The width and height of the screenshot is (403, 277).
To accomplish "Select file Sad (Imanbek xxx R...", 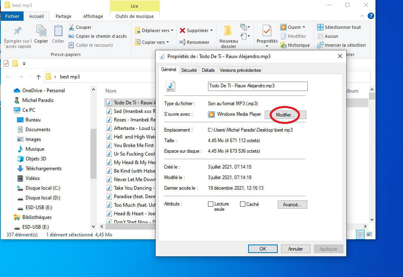I will (131, 111).
